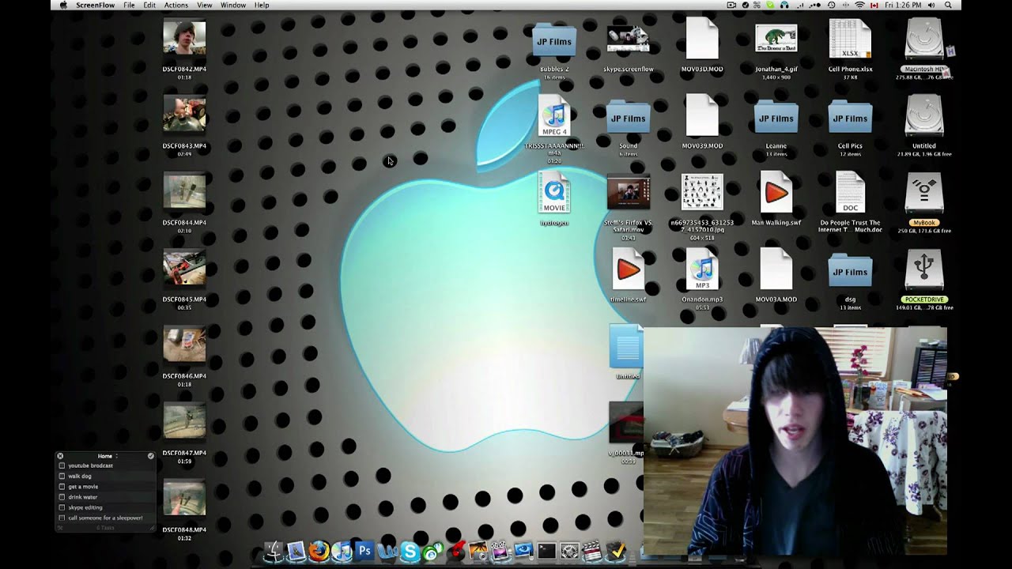Open the Actions menu
1012x569 pixels.
tap(176, 5)
